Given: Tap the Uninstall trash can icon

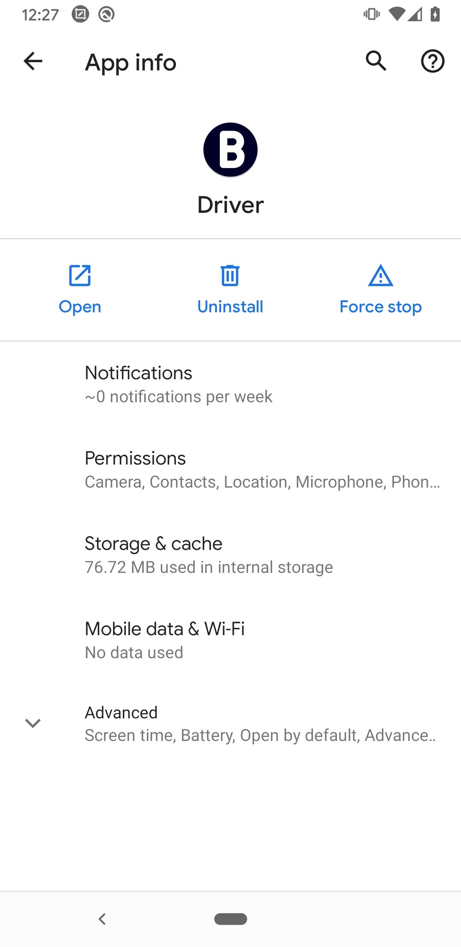Looking at the screenshot, I should (x=230, y=276).
